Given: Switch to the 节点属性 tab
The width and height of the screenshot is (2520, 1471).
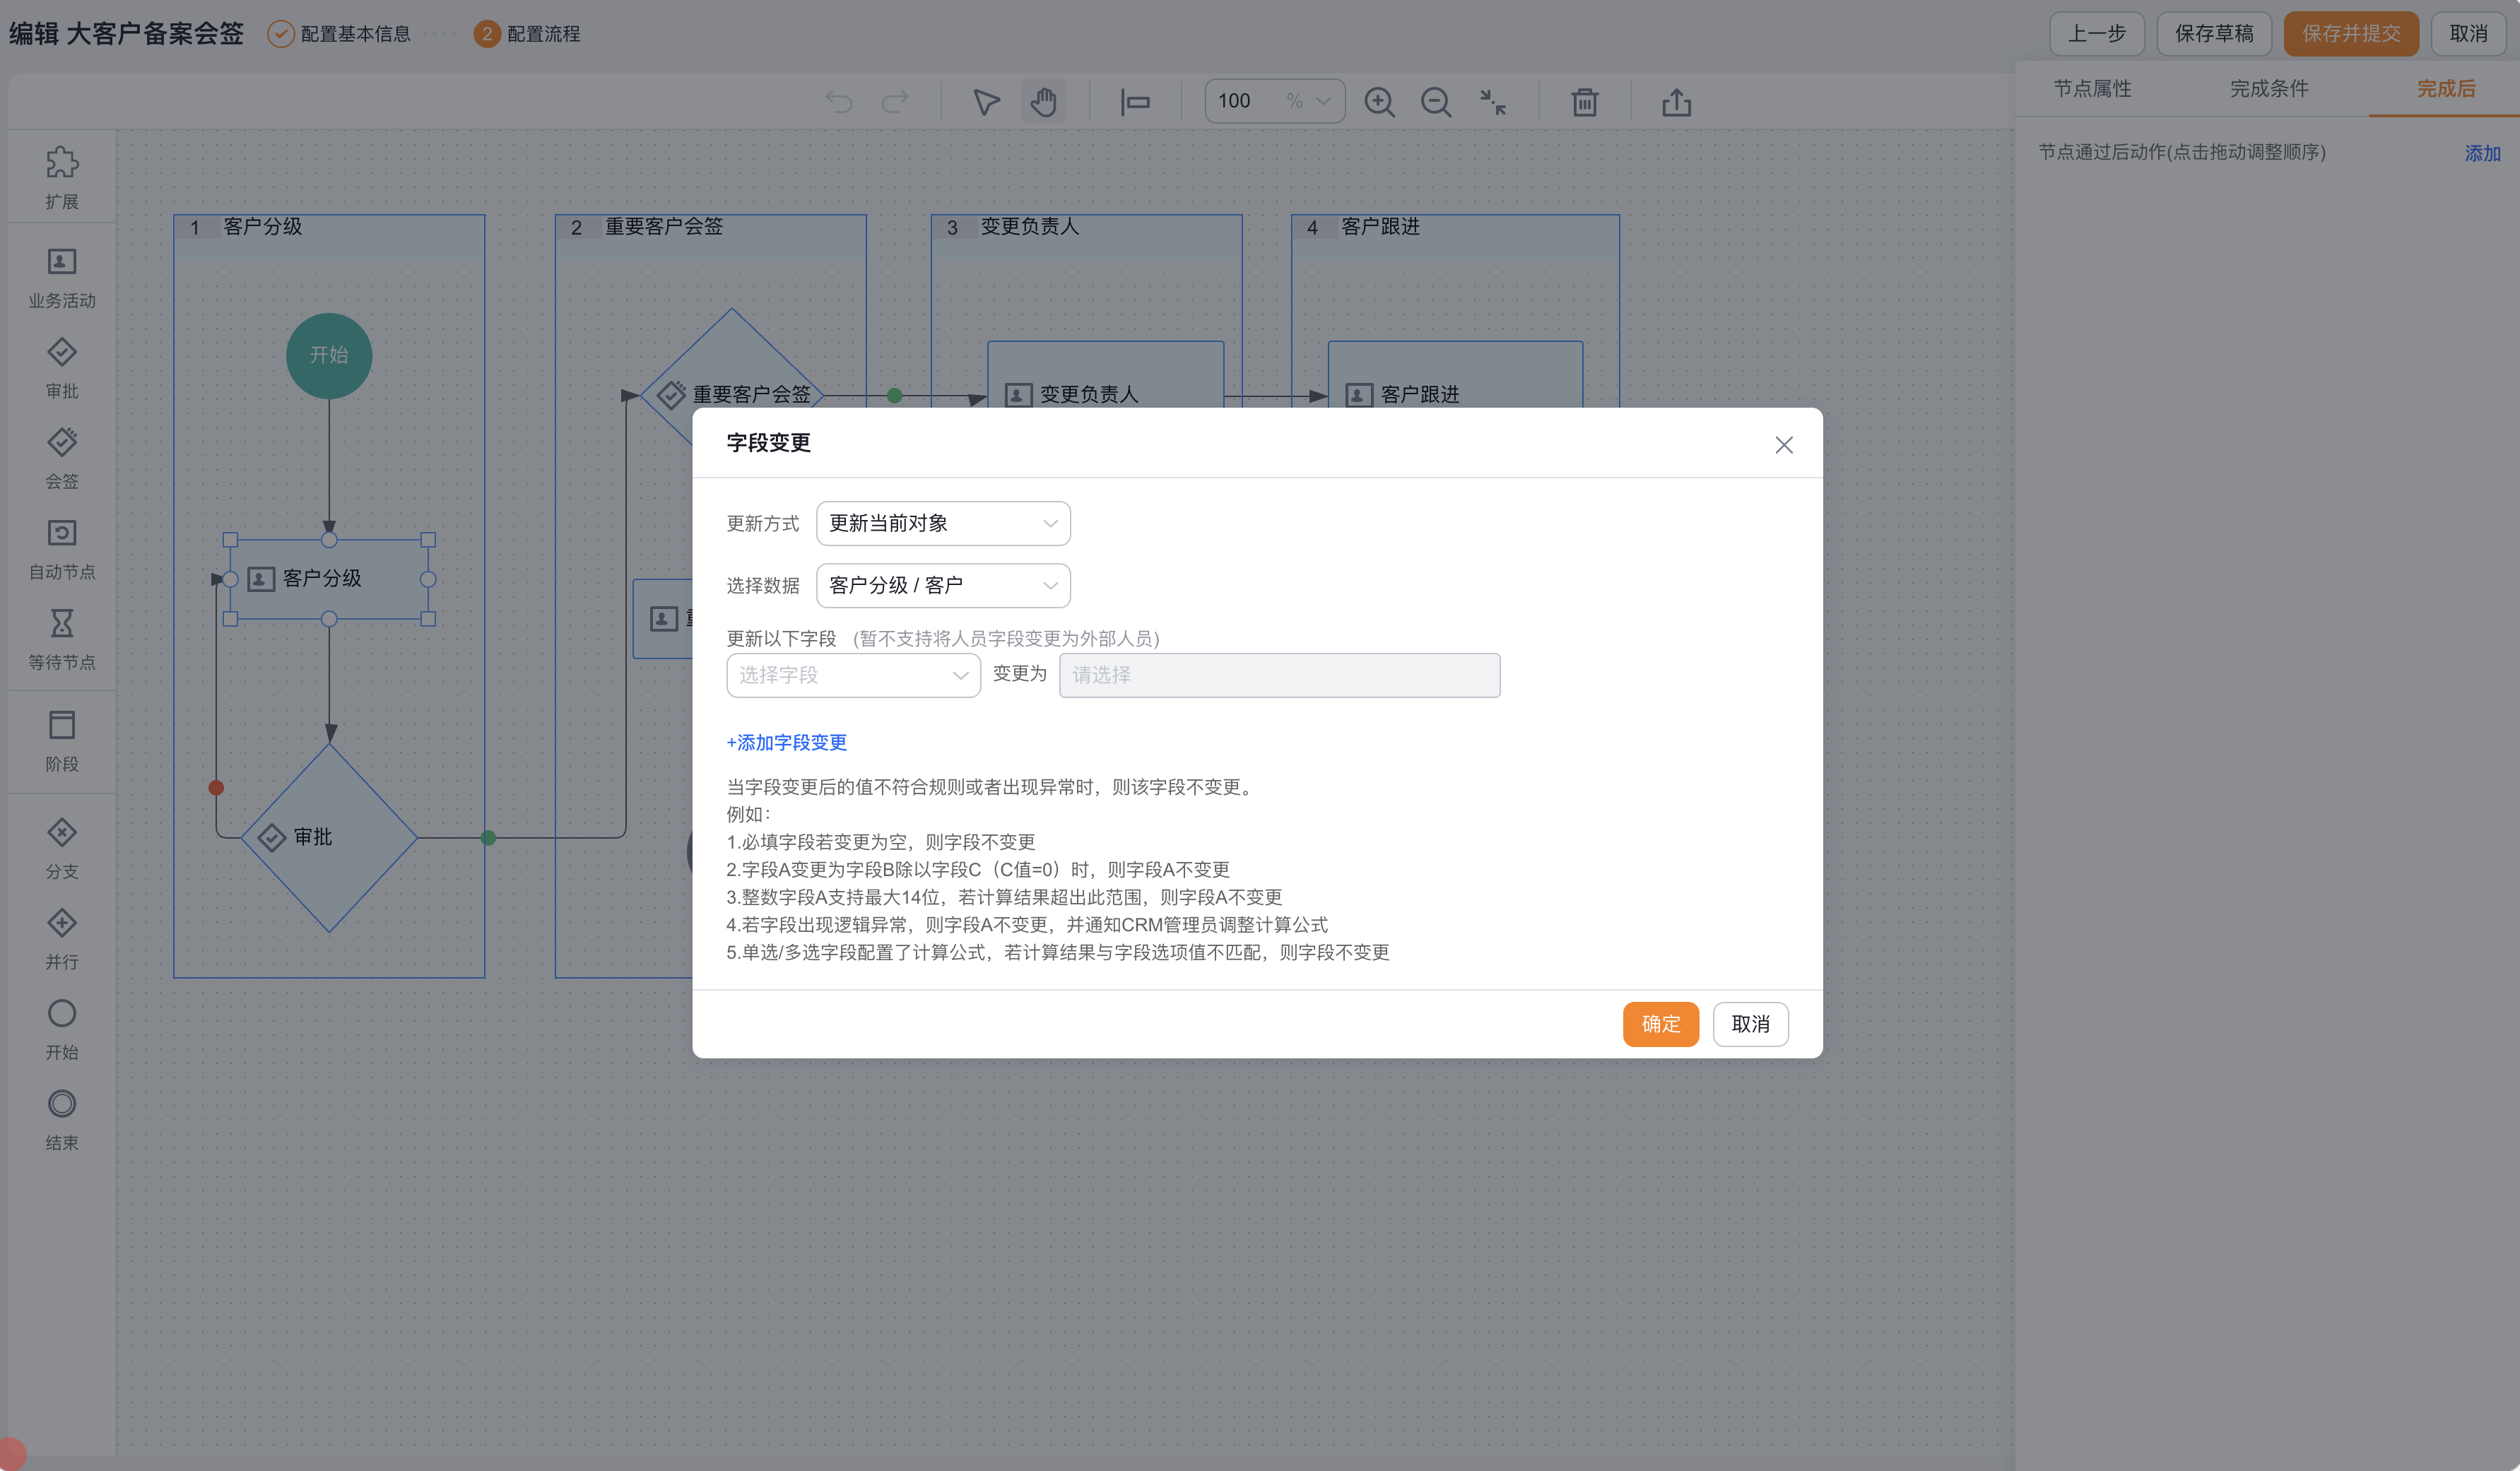Looking at the screenshot, I should coord(2092,89).
